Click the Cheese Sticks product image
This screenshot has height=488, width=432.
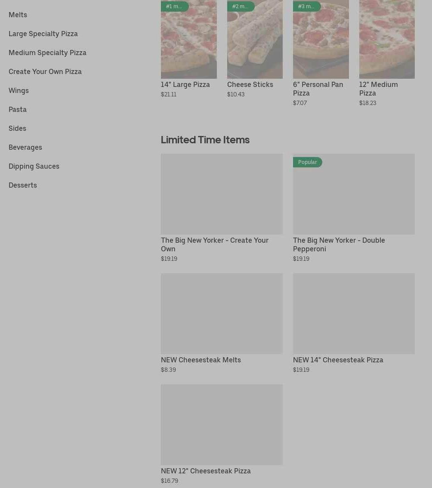(x=255, y=39)
